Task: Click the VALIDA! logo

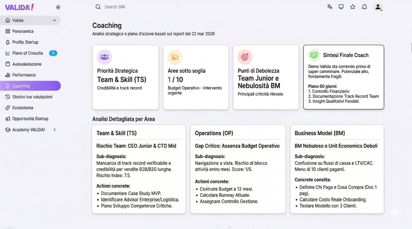Action: [19, 7]
